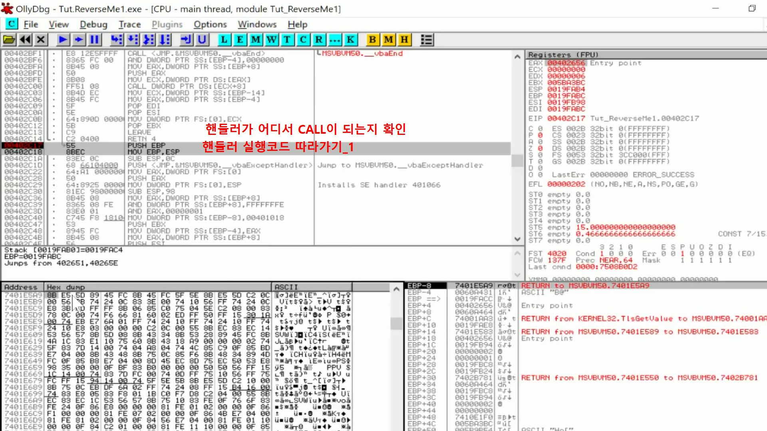Open the hardware breakpoints H button
The height and width of the screenshot is (431, 767).
404,40
